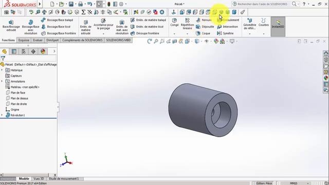Open the Options gear icon
329x185 pixels.
pos(121,4)
